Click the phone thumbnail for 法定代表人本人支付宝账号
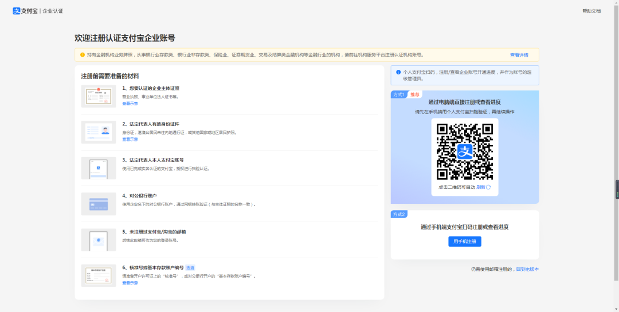 [99, 168]
